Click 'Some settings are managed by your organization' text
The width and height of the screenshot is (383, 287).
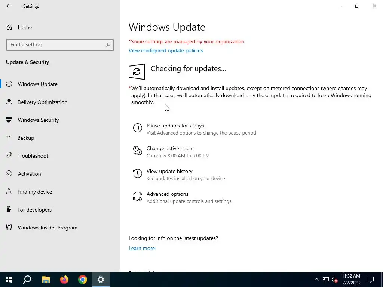[187, 41]
